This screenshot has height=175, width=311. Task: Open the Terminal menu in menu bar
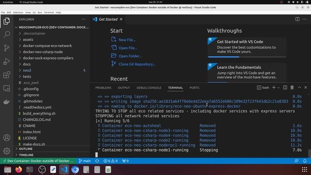(49, 12)
